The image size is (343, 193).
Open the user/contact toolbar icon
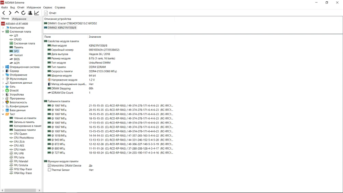(30, 13)
